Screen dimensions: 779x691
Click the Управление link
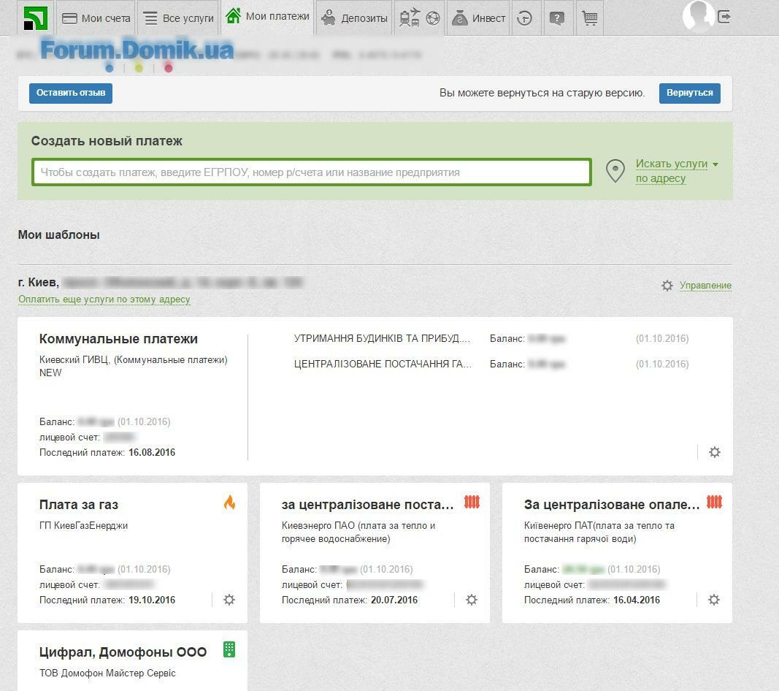tap(705, 286)
